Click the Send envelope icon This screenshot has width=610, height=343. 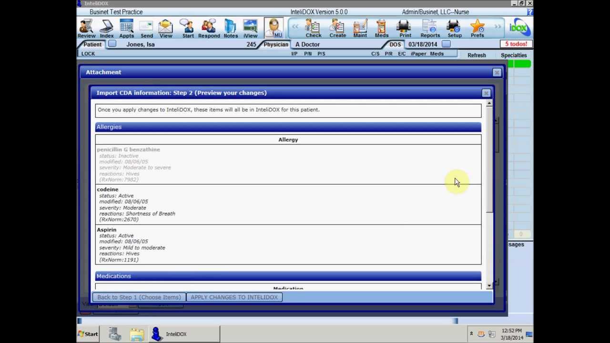pos(147,29)
